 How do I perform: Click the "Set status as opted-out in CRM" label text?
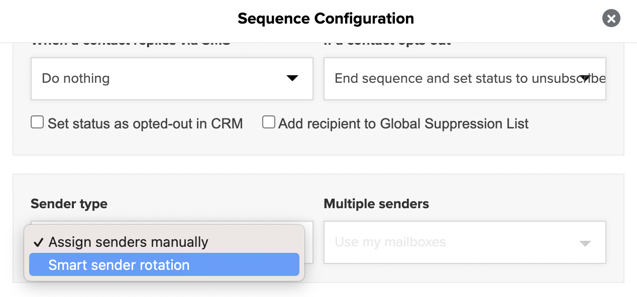(145, 123)
